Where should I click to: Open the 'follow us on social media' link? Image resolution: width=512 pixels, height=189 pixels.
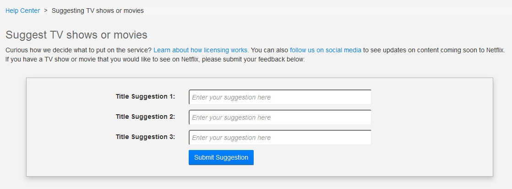click(326, 50)
